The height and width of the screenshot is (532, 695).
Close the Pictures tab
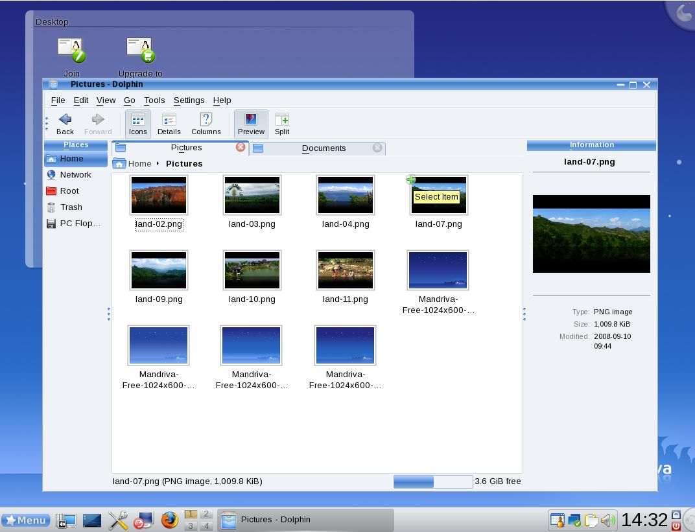241,148
